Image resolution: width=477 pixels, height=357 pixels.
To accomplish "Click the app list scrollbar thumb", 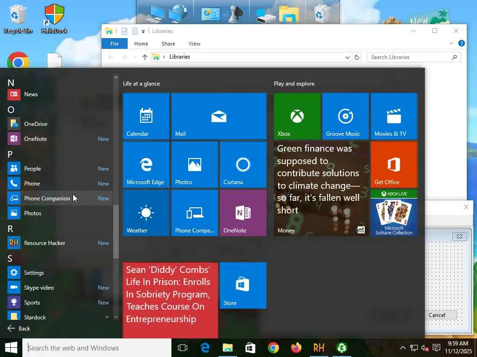I will (116, 231).
